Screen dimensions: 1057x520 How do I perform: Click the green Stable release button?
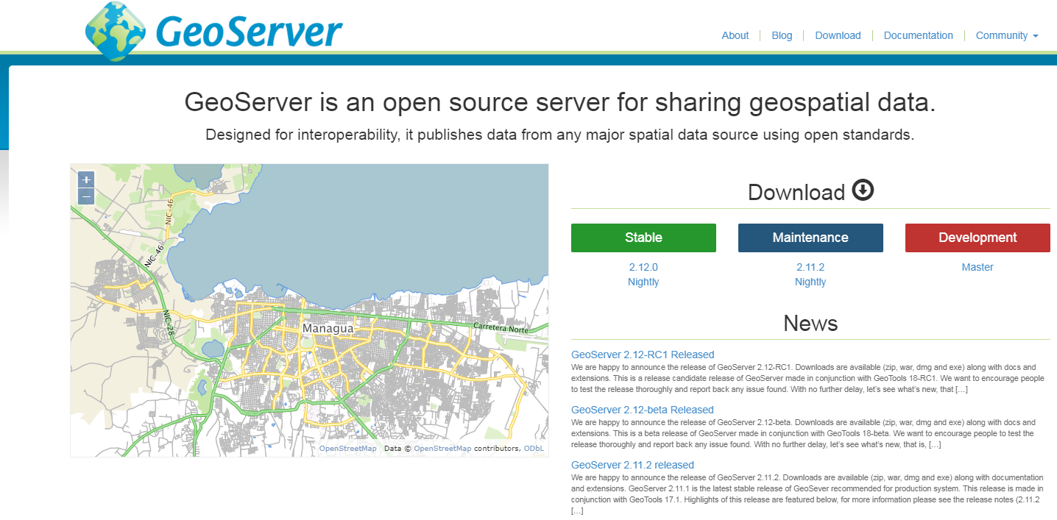[x=643, y=238]
